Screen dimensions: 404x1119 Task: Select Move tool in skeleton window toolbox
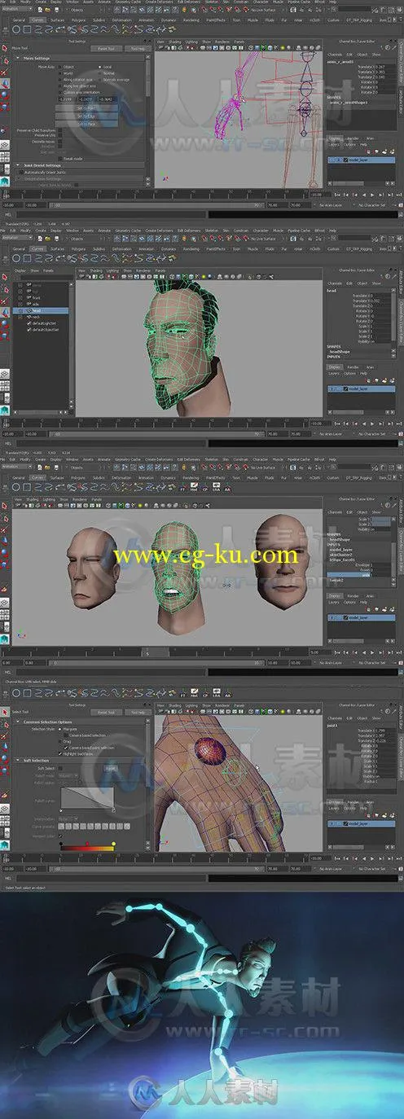click(5, 83)
